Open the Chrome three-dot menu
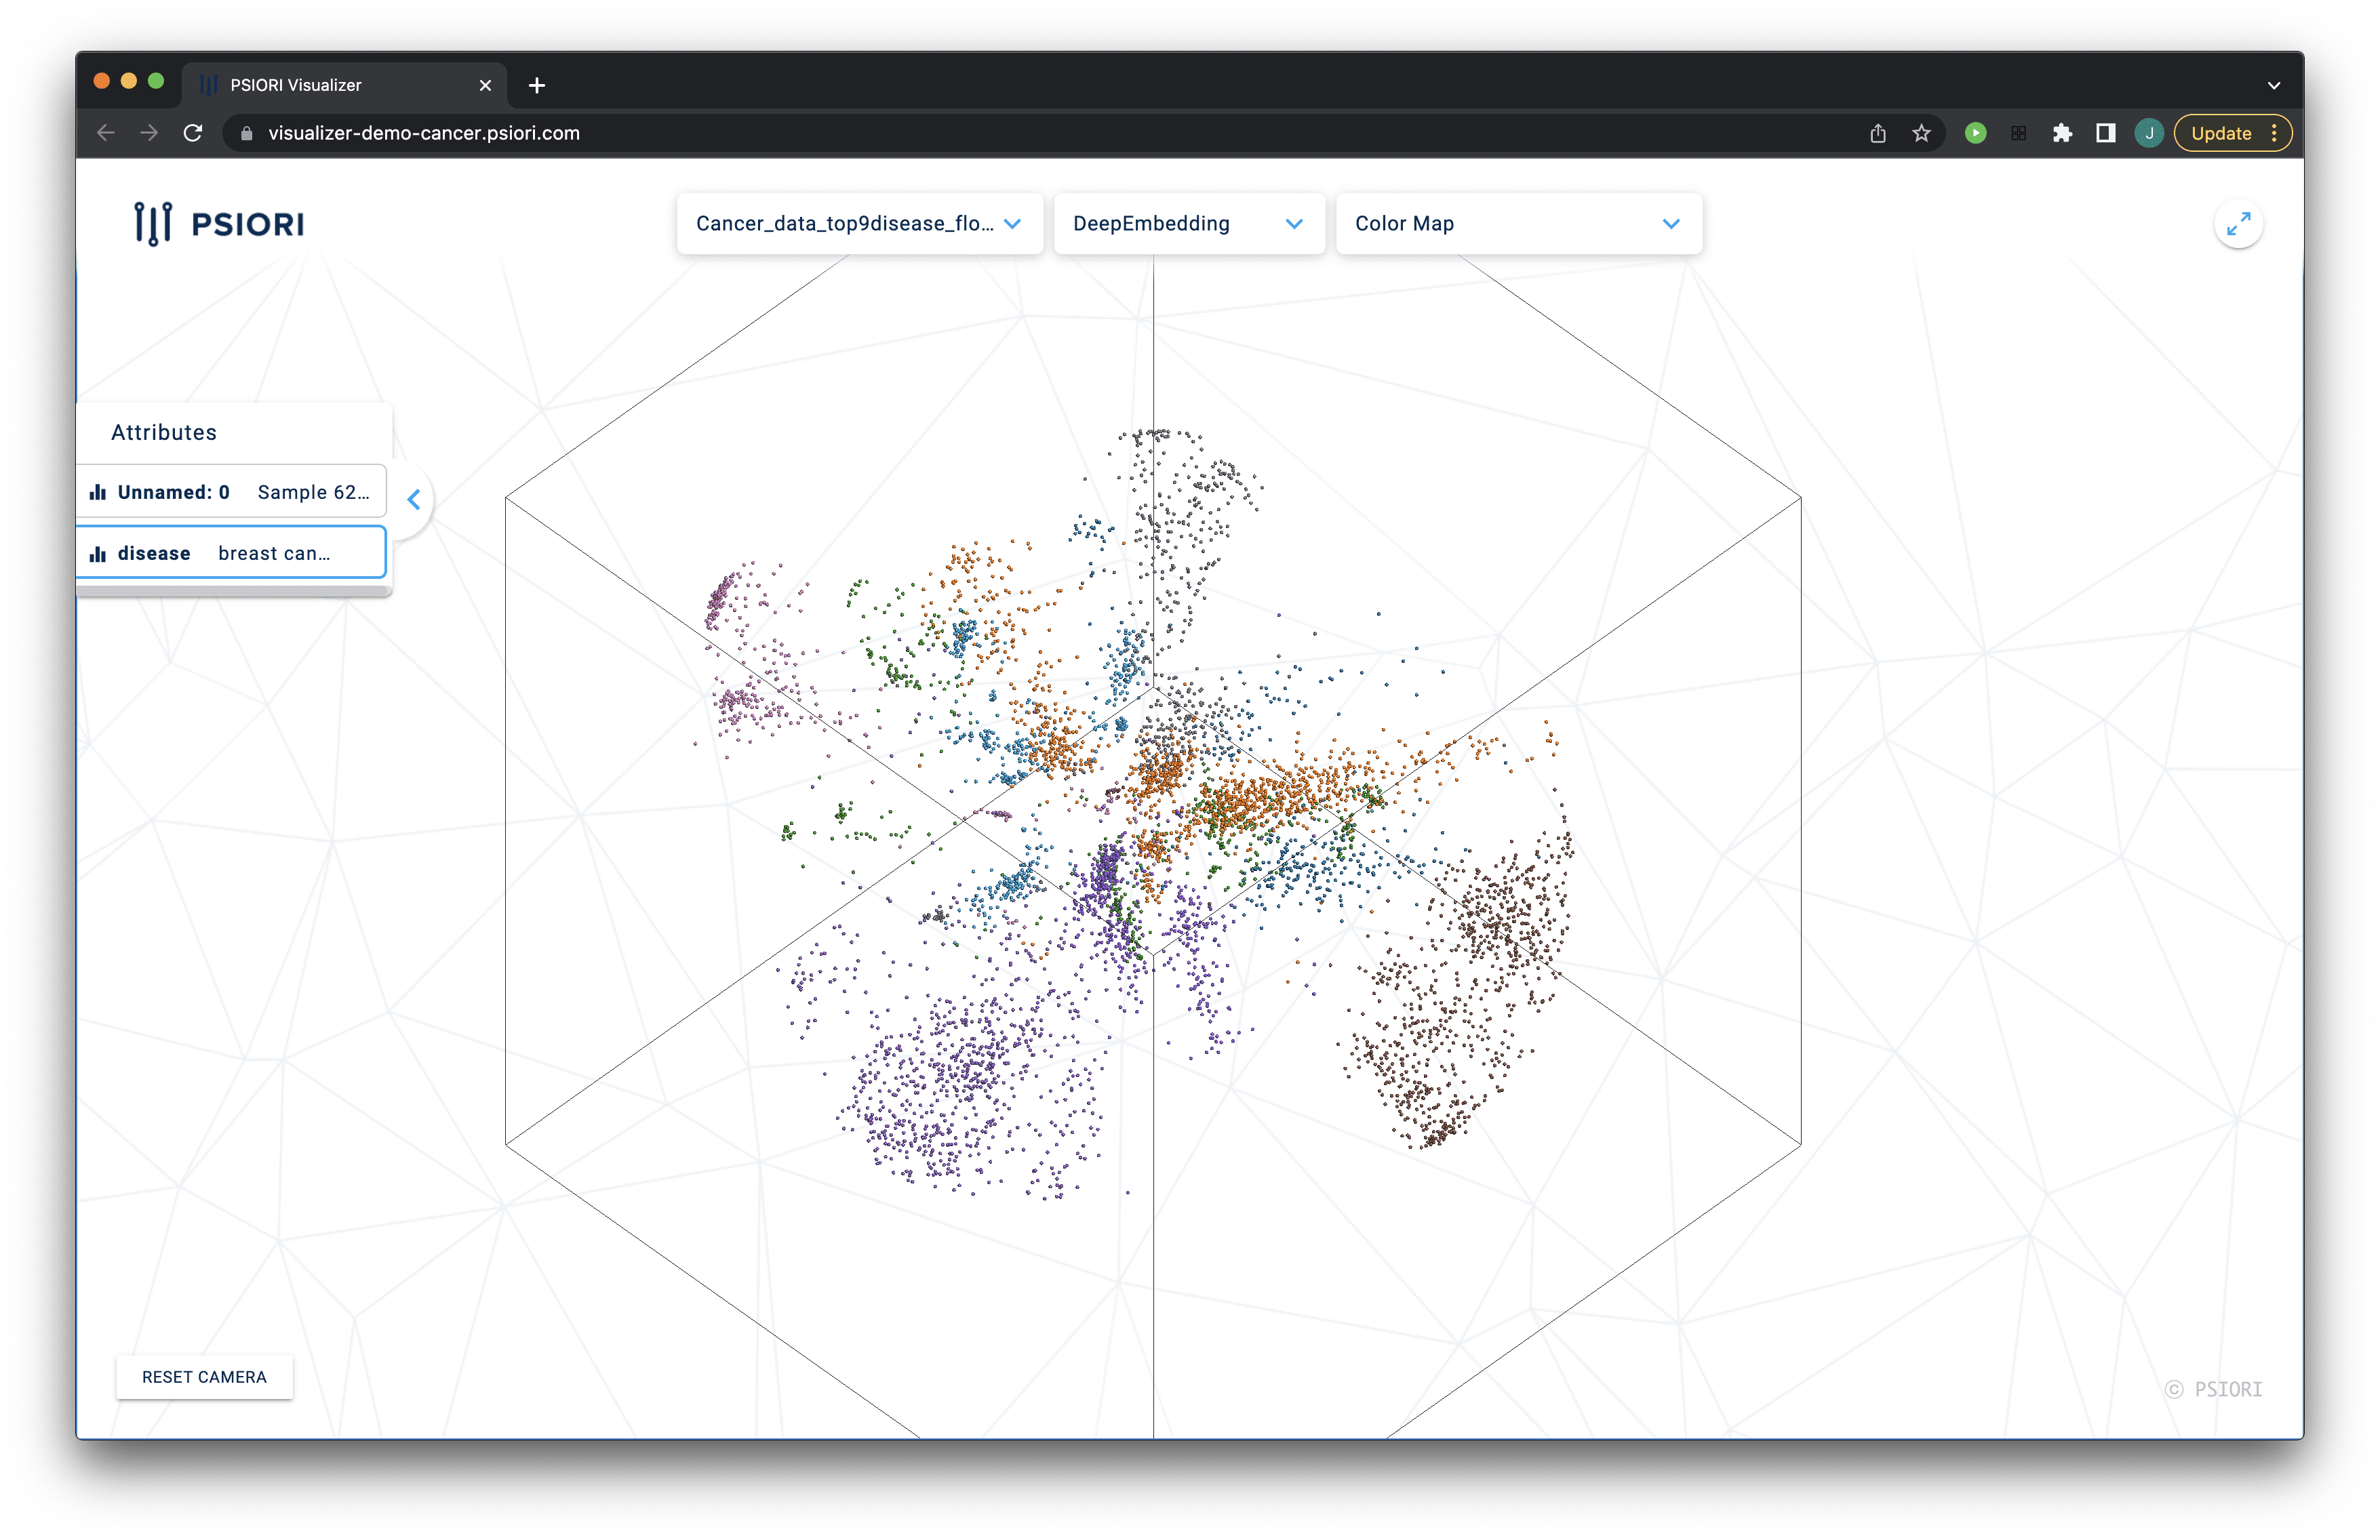This screenshot has height=1540, width=2380. click(2274, 133)
